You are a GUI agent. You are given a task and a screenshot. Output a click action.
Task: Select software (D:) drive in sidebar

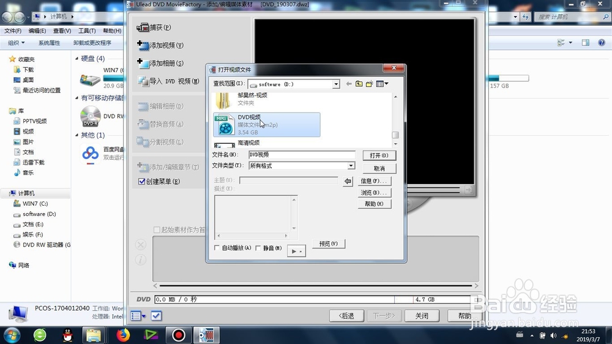[35, 214]
